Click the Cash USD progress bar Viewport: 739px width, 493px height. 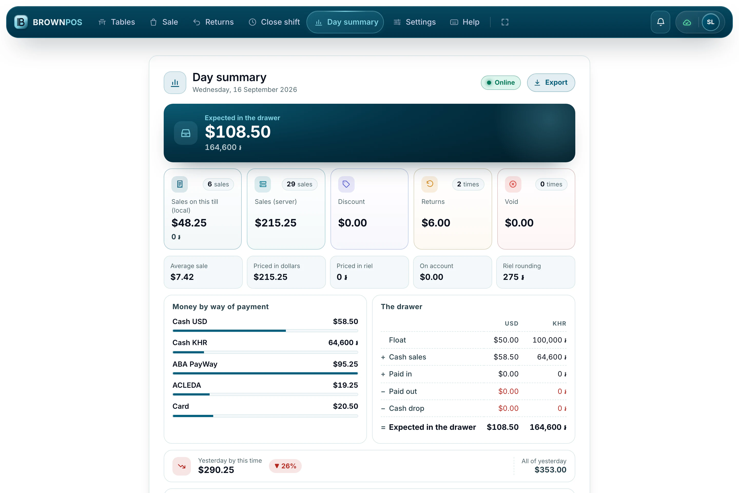tap(265, 331)
